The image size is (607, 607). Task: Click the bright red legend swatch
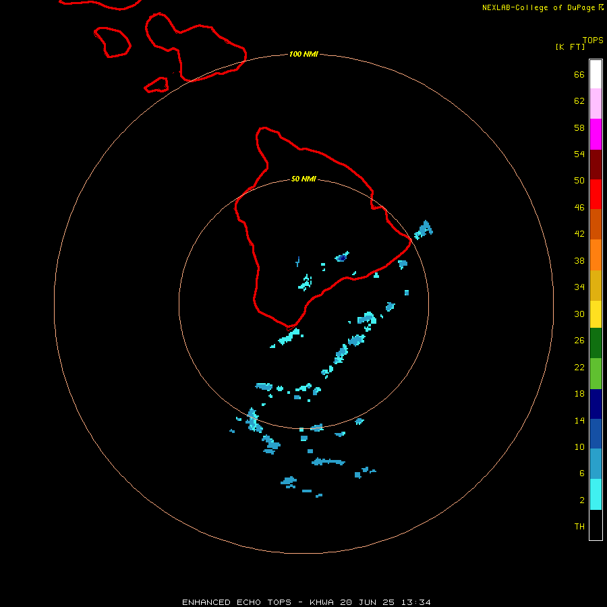[x=596, y=194]
